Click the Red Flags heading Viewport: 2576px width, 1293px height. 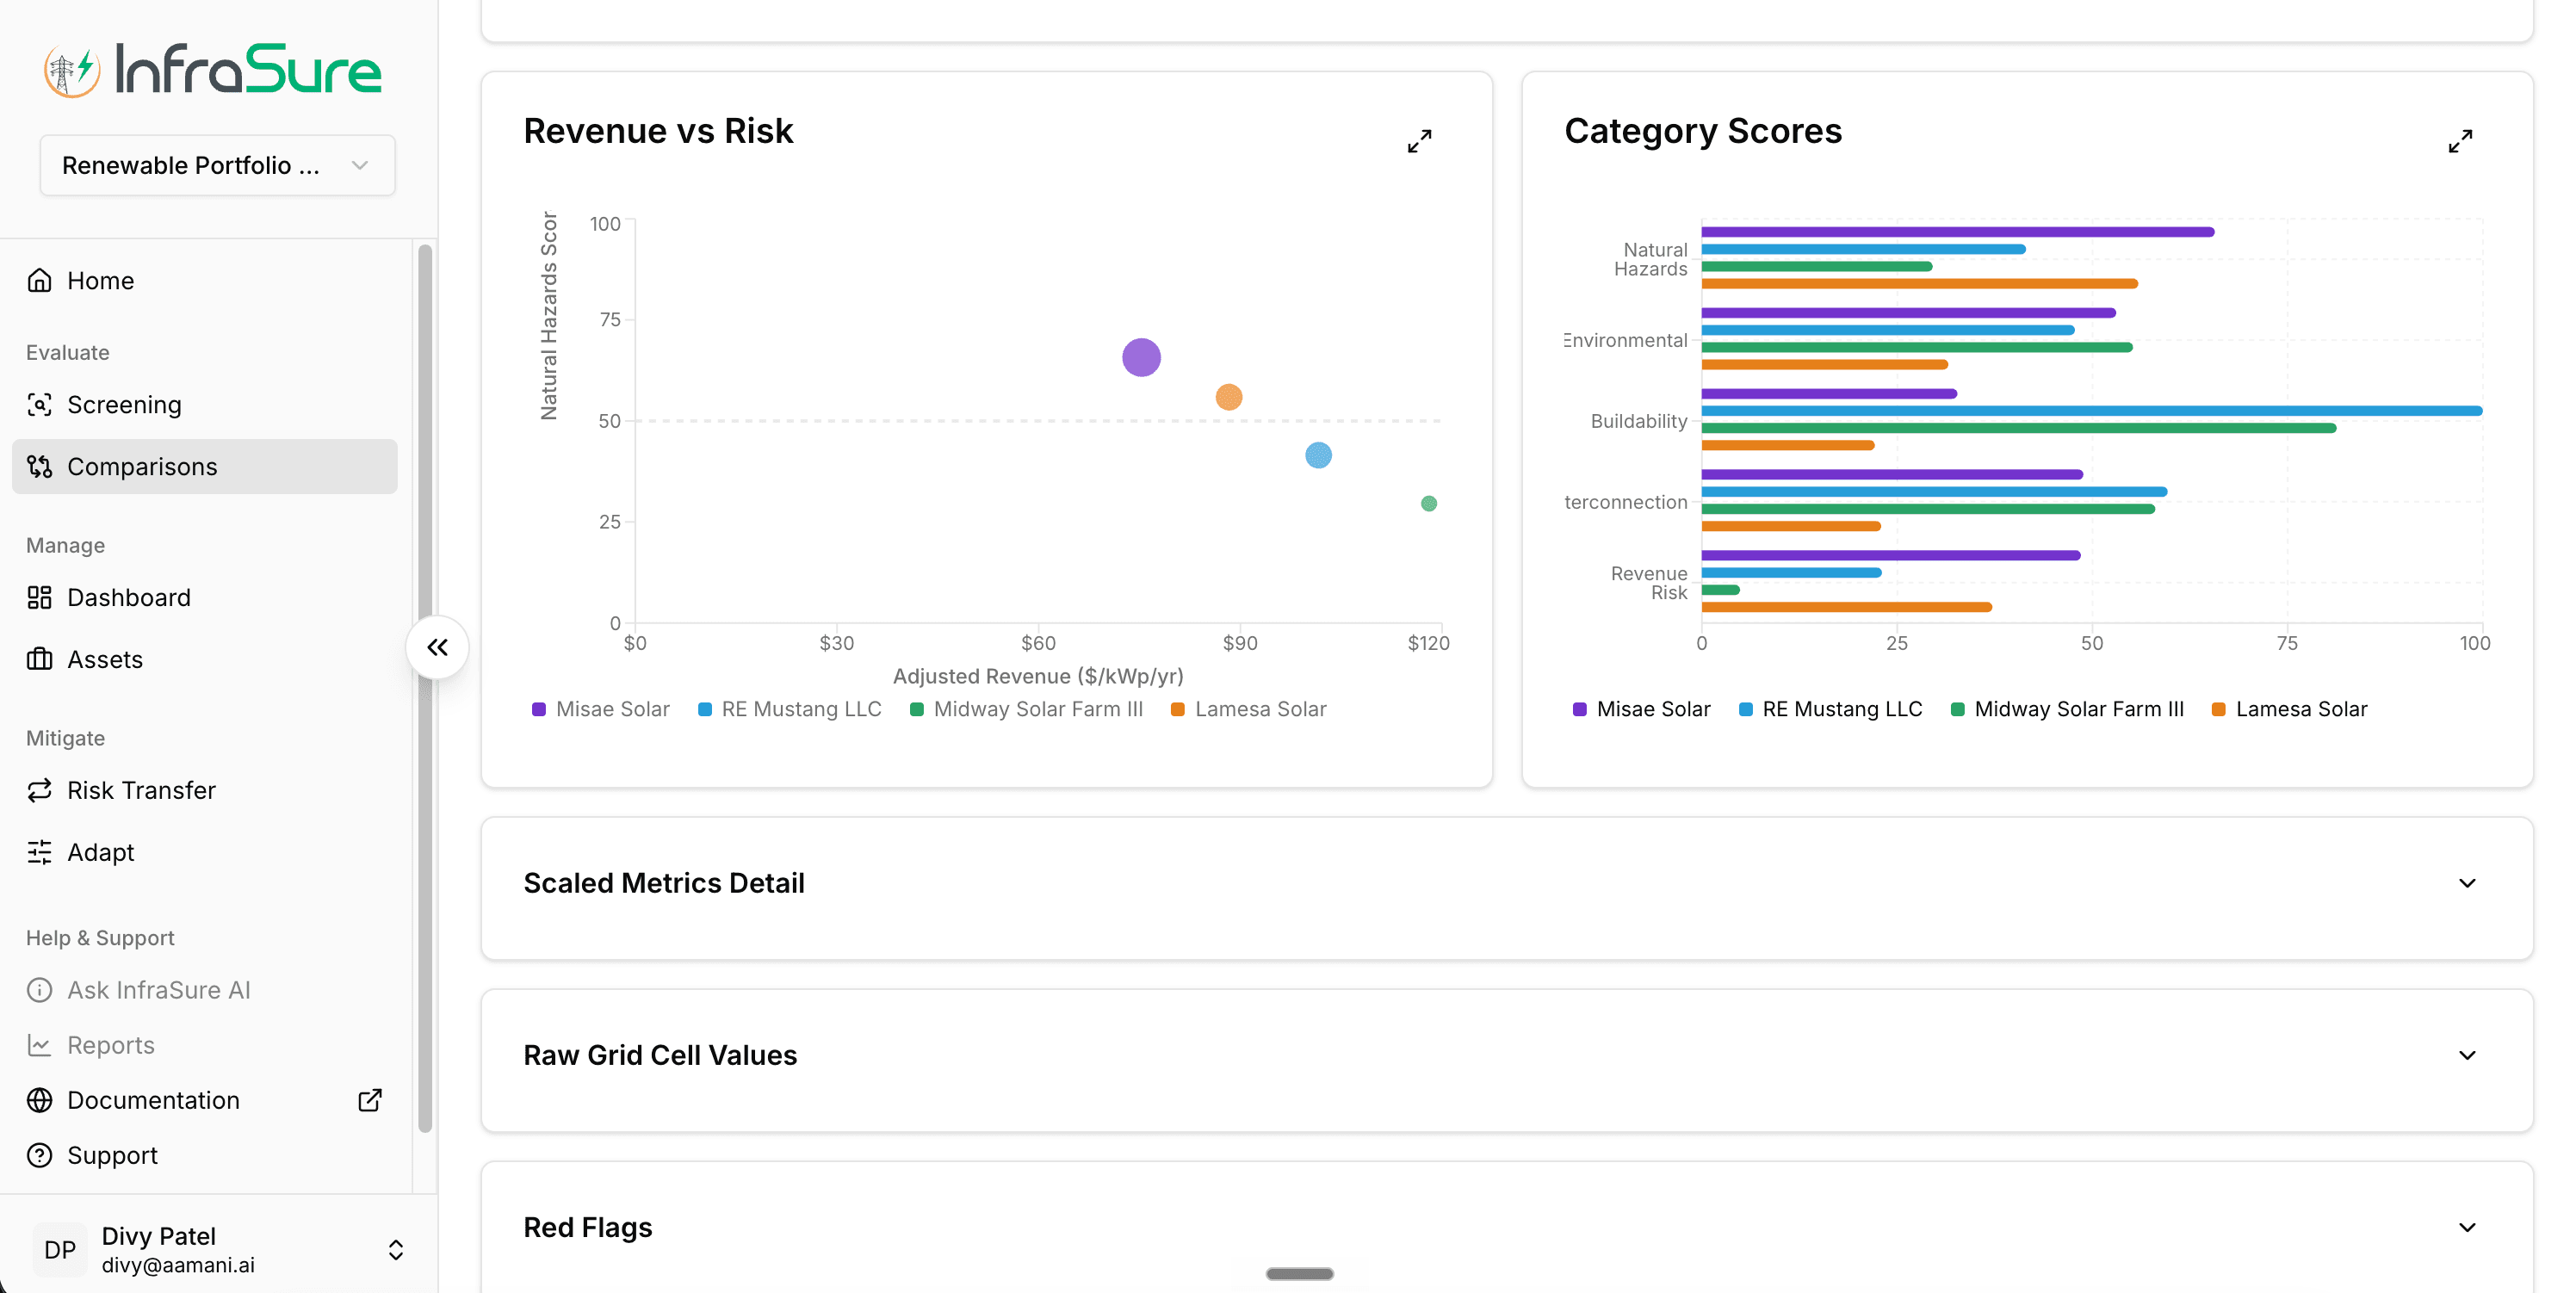coord(588,1227)
